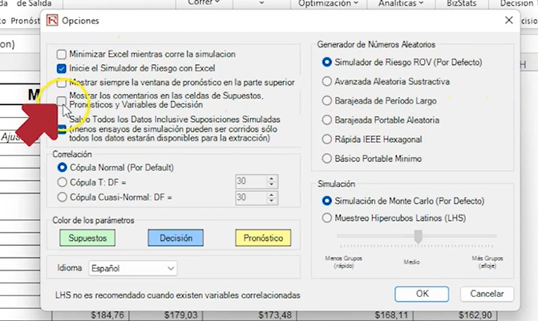Select Simulador de Riesgo ROV (Por Defecto)

click(x=326, y=62)
